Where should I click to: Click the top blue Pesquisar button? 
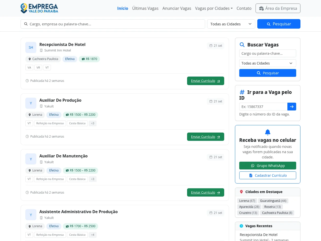pos(279,24)
